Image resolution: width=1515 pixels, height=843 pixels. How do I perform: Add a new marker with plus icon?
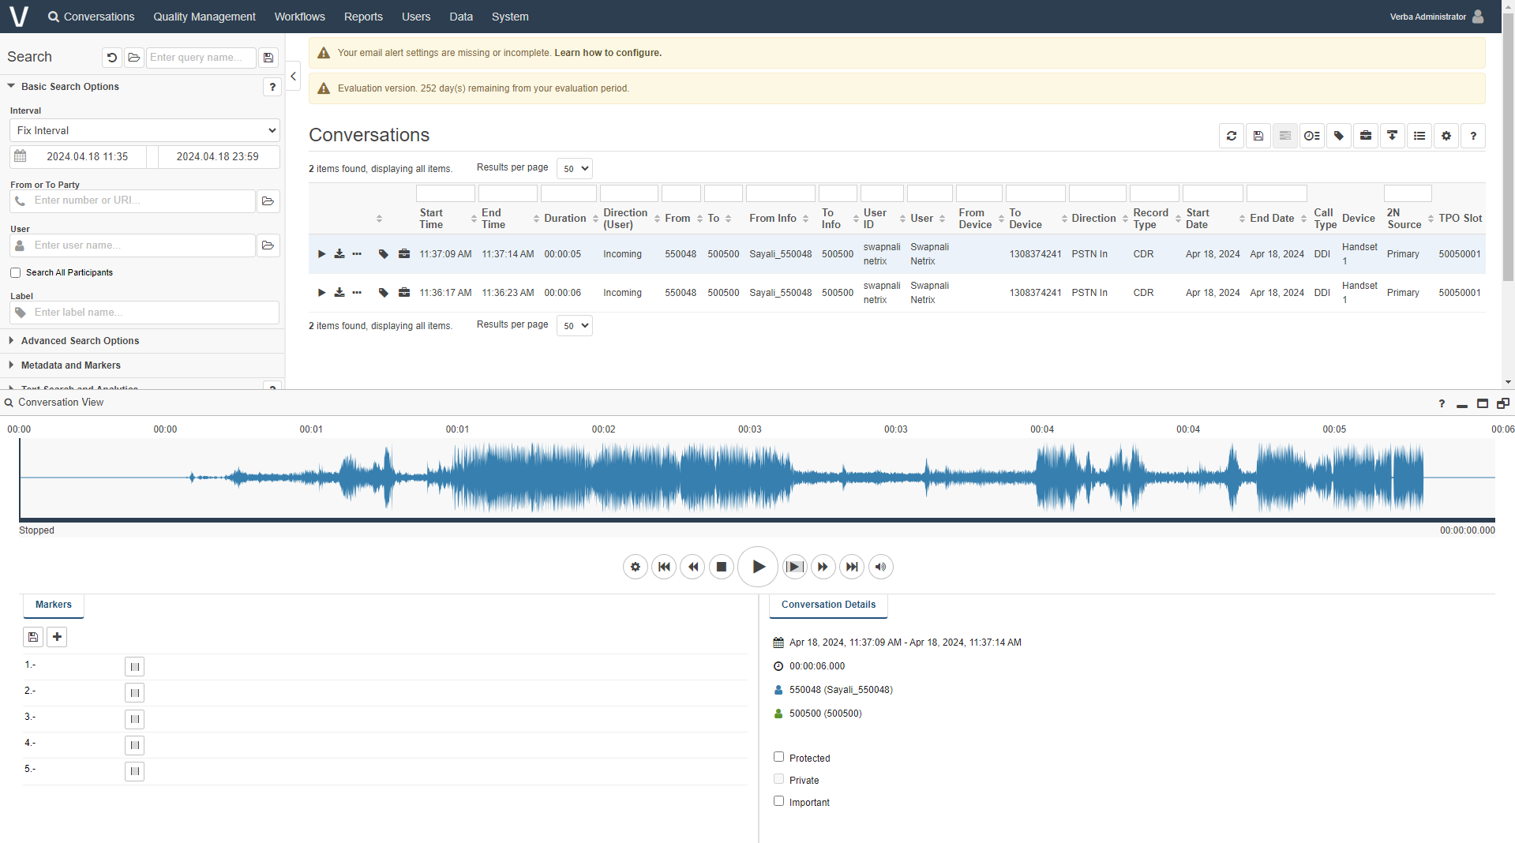pos(57,637)
